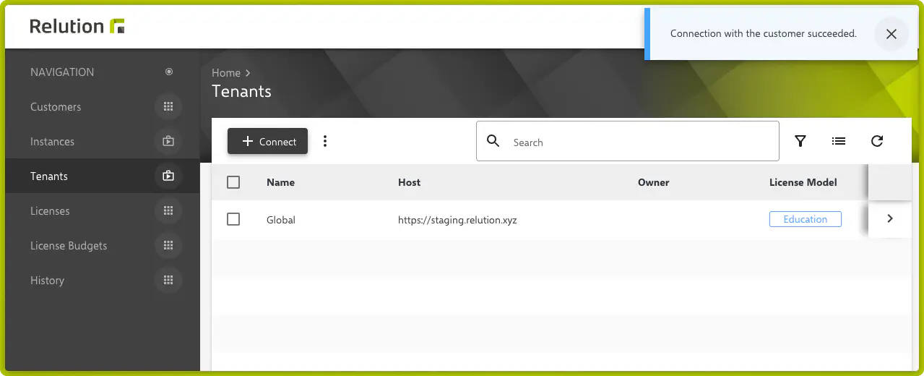Open License Budgets in the sidebar
Viewport: 924px width, 376px height.
coord(69,246)
